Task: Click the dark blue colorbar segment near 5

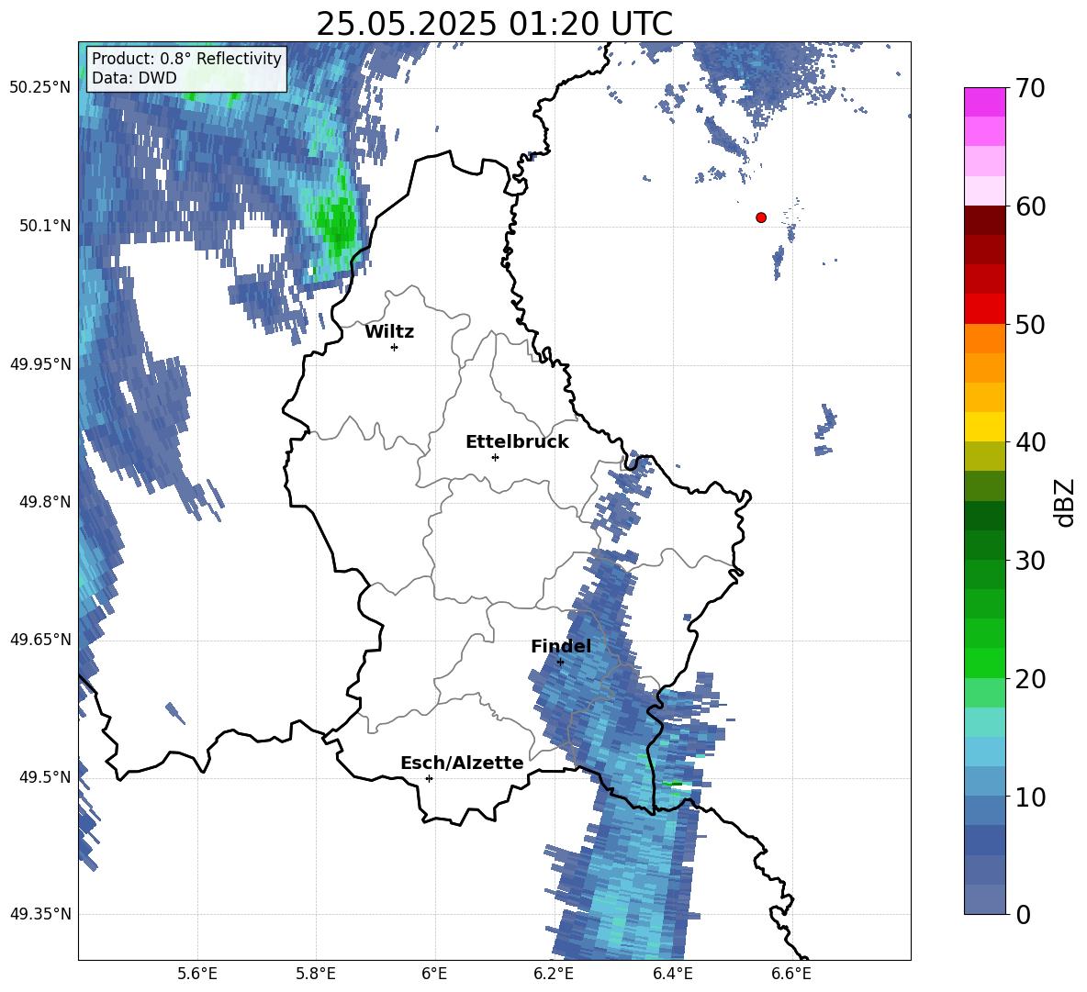Action: tap(984, 841)
